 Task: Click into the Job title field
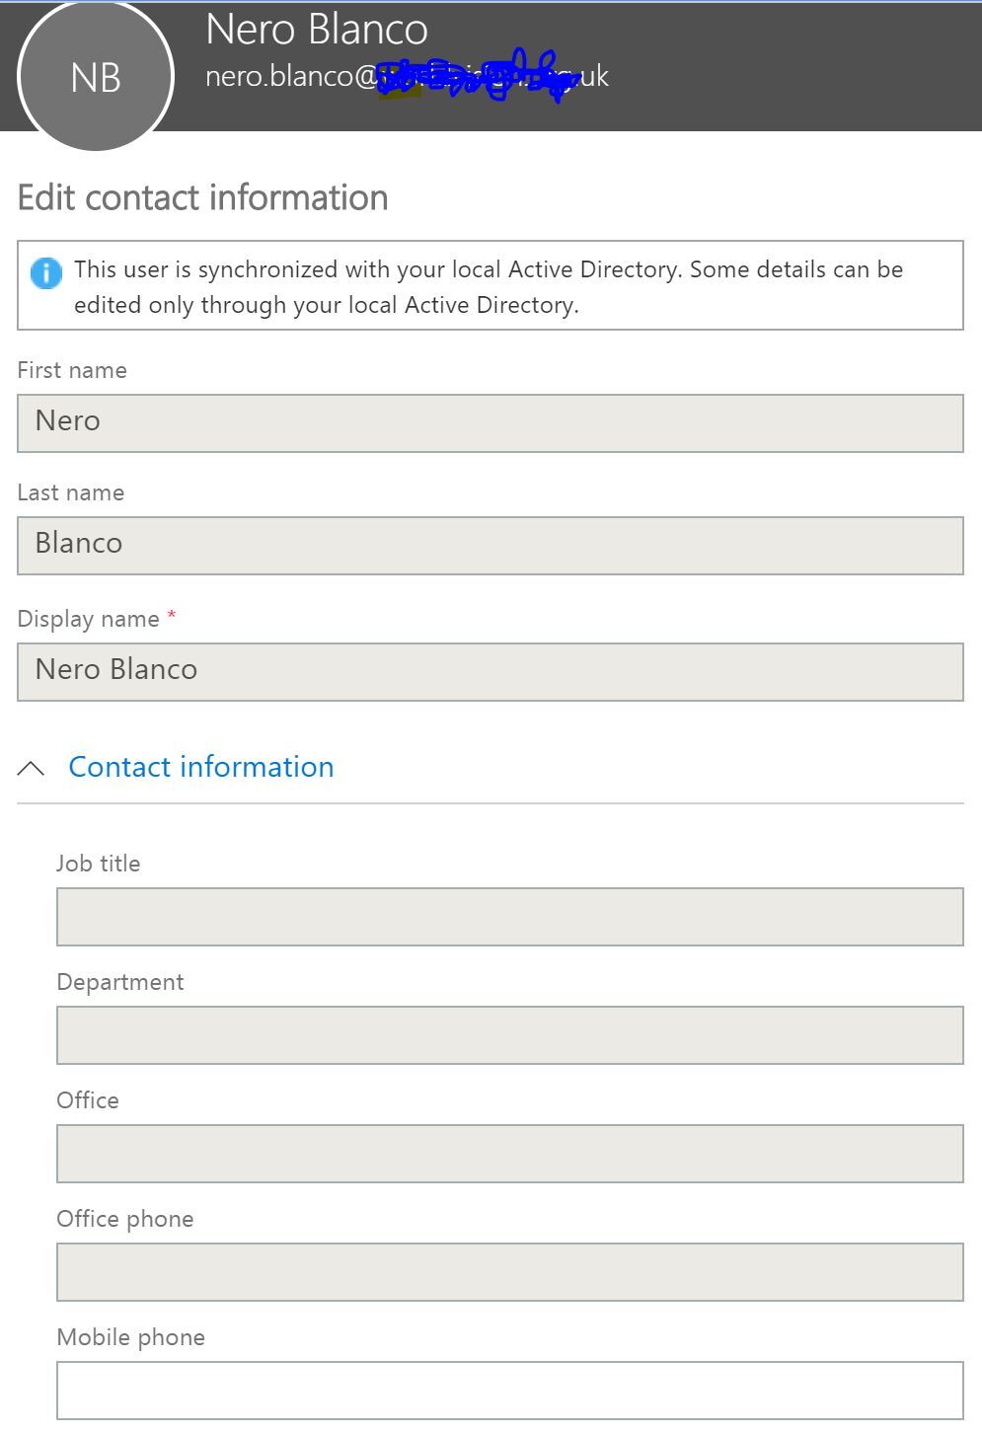coord(510,917)
